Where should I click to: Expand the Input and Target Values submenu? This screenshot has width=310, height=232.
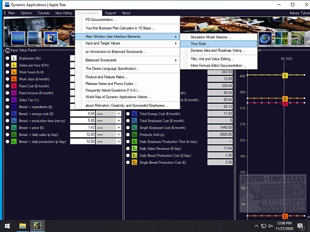(x=128, y=43)
